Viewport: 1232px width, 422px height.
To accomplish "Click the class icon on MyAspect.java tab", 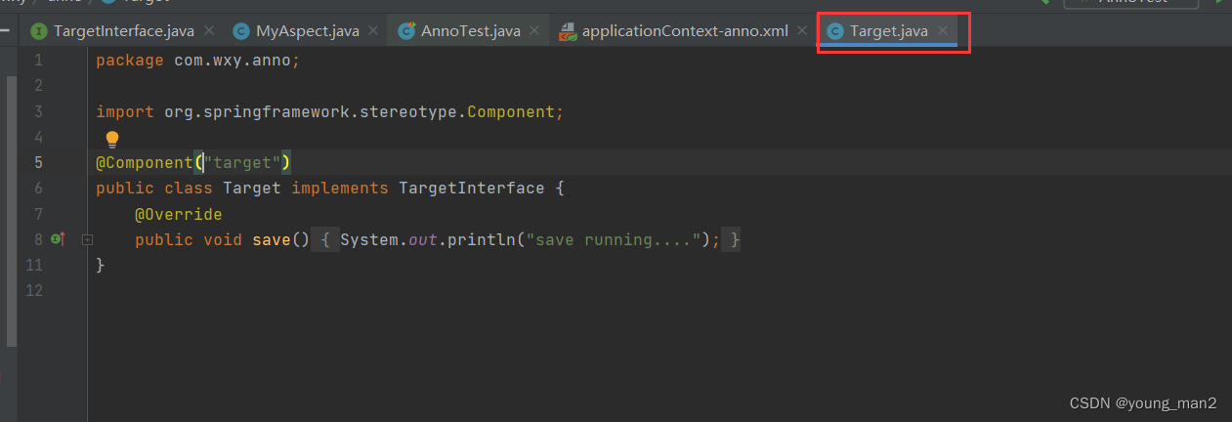I will coord(241,31).
